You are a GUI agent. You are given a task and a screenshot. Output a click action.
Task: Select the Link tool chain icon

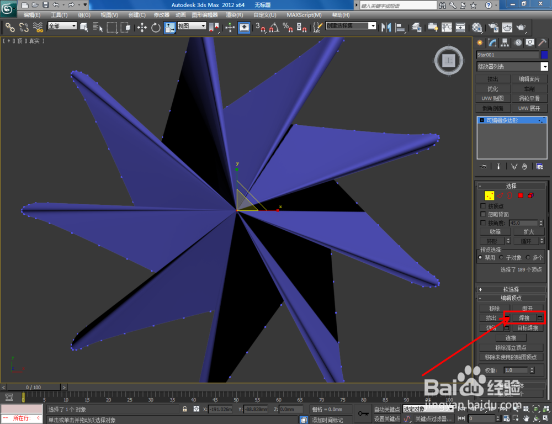point(10,27)
